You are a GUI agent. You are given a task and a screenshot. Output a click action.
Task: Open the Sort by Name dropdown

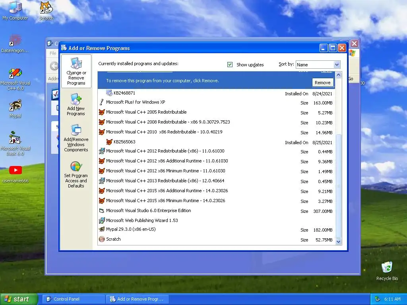click(x=337, y=65)
